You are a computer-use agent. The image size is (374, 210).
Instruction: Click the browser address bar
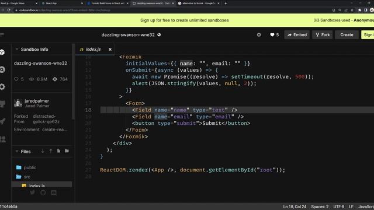click(172, 10)
